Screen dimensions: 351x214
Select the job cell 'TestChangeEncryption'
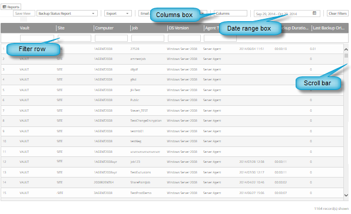coord(145,121)
